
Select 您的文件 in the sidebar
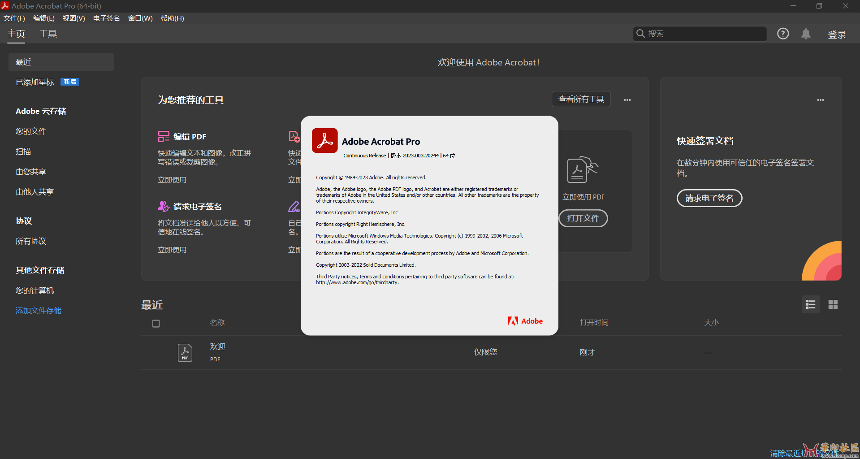31,131
